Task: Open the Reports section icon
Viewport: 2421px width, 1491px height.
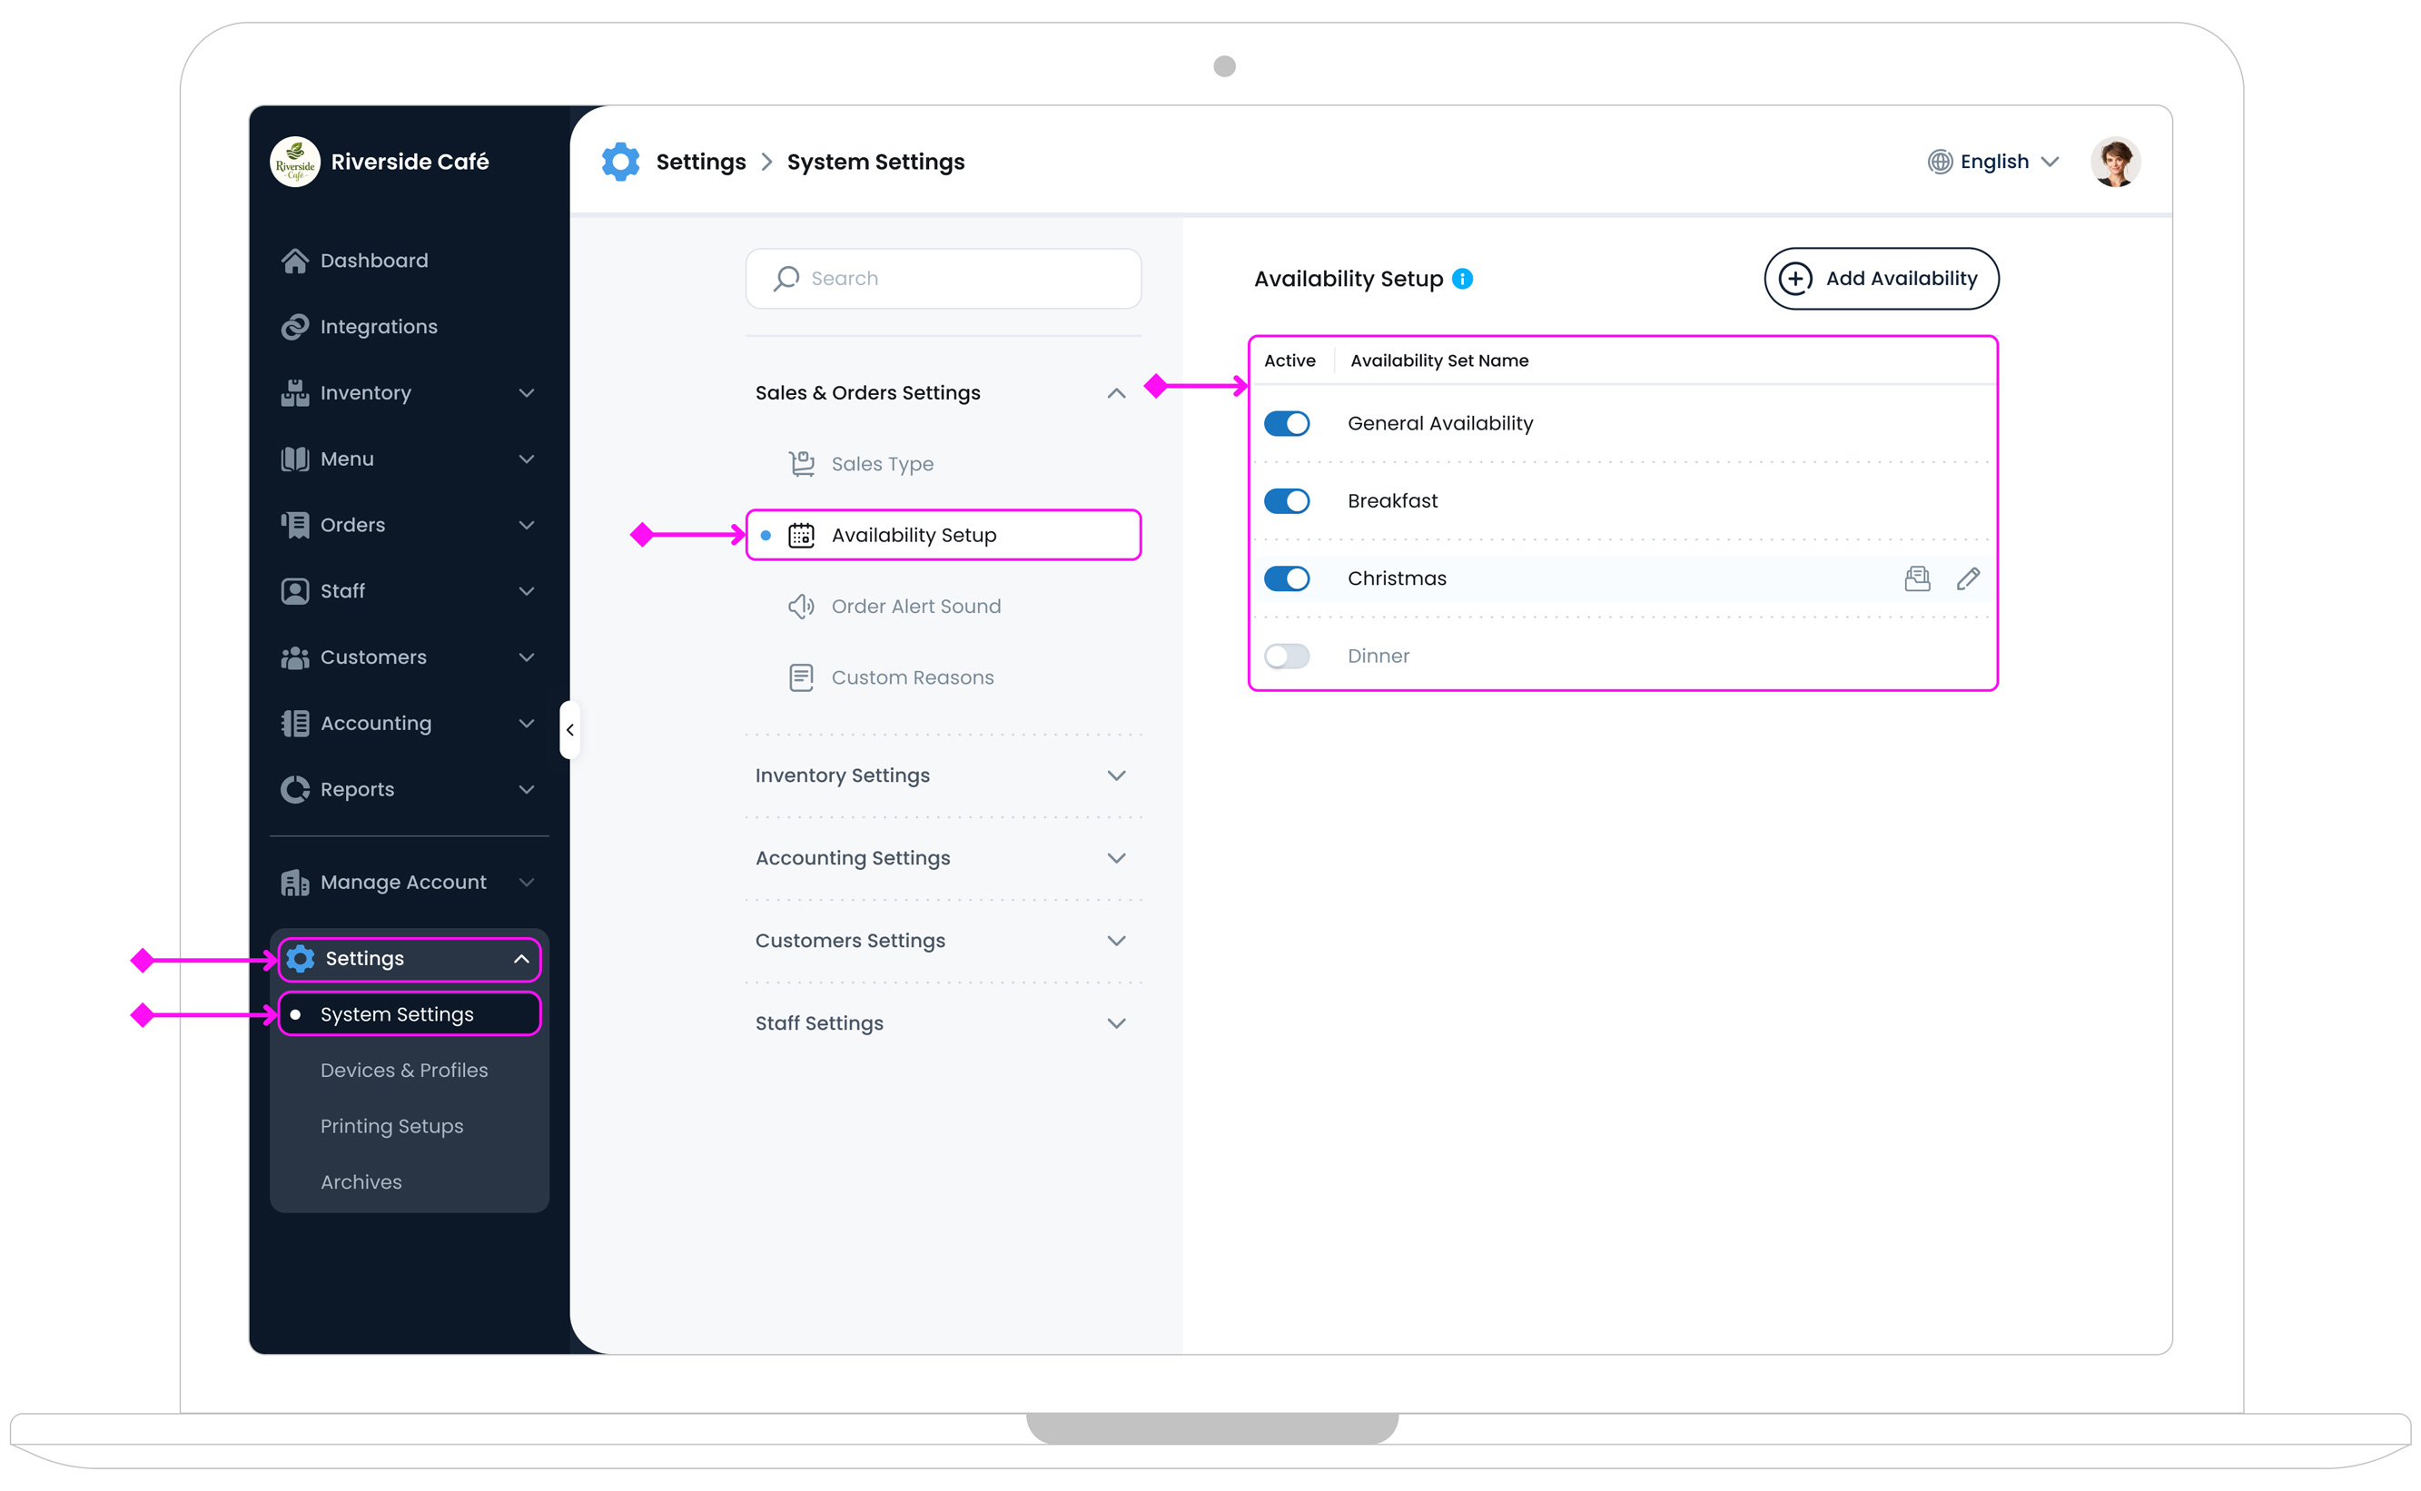Action: [x=295, y=789]
